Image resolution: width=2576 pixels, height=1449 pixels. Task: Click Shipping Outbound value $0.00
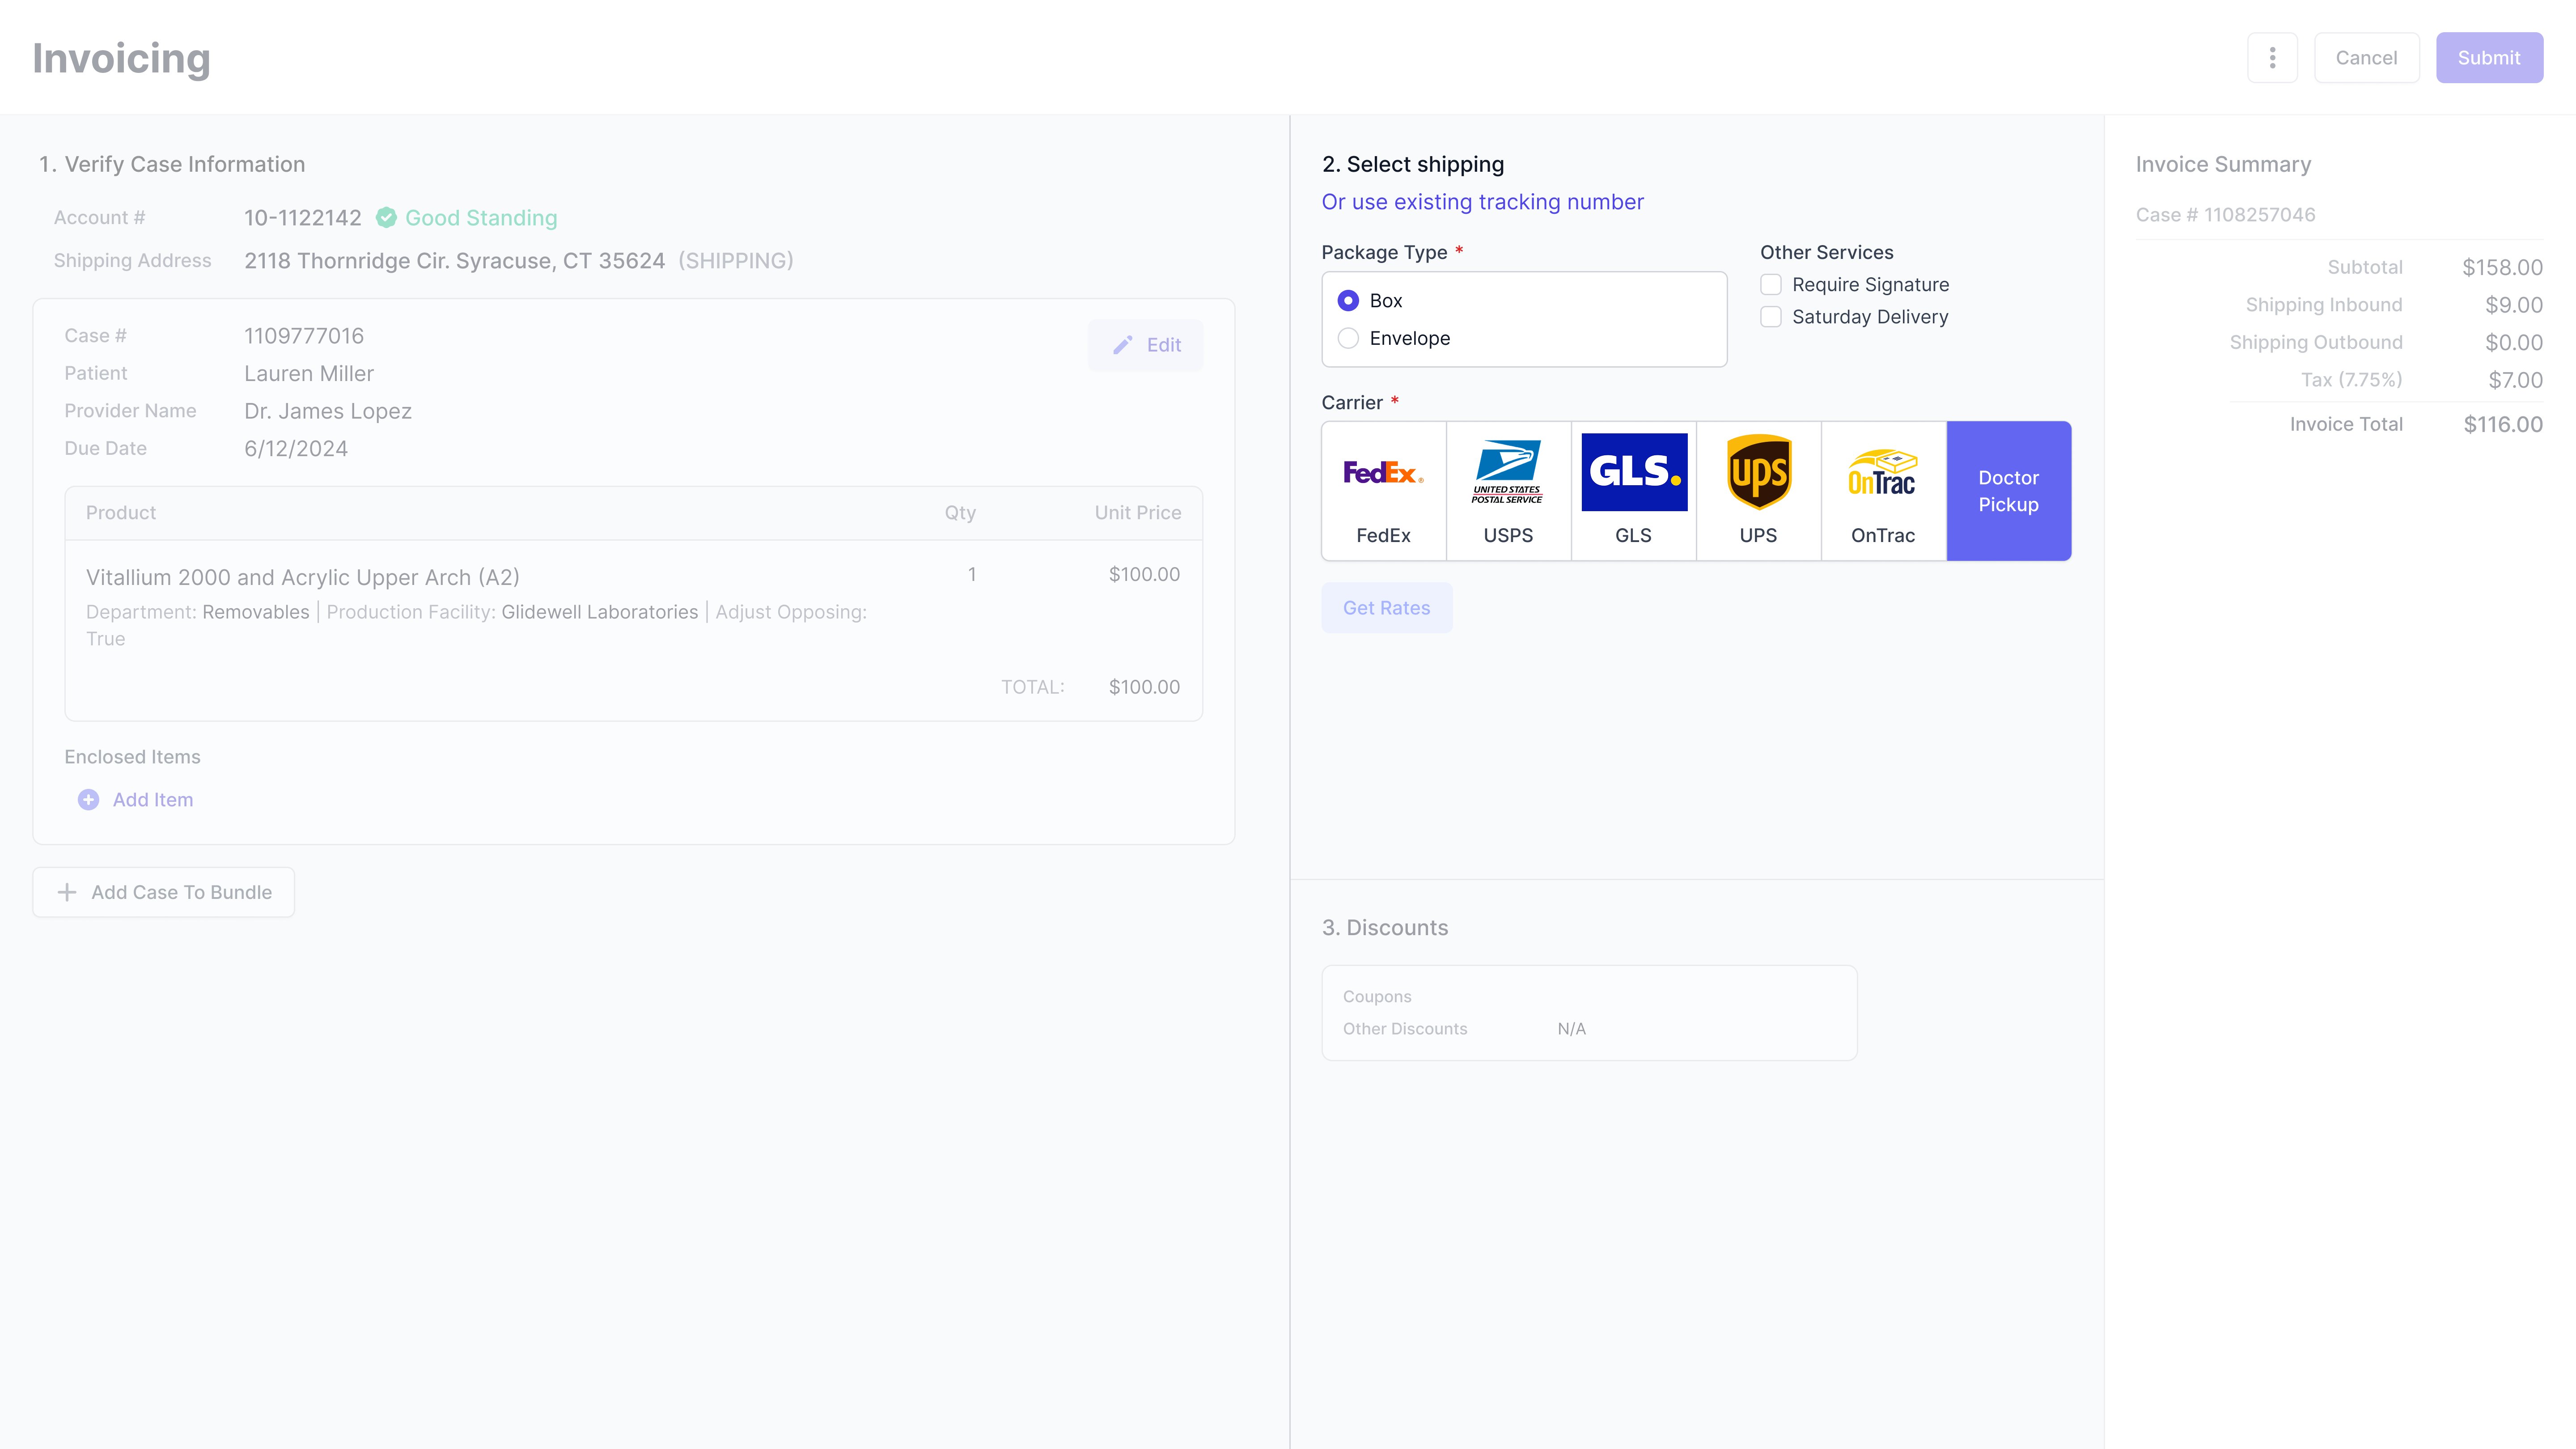2514,343
